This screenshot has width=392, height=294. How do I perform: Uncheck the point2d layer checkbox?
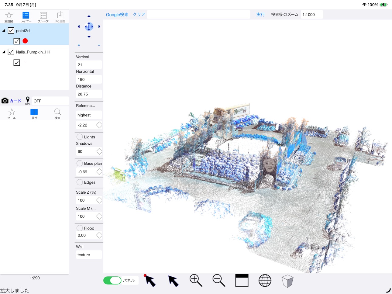click(11, 30)
